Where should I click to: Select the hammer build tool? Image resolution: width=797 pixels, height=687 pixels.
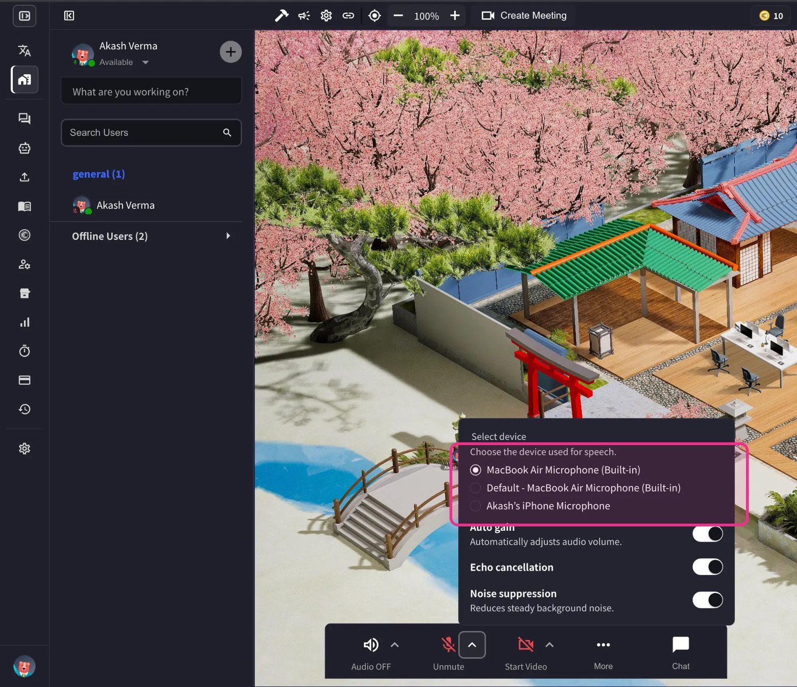[282, 16]
